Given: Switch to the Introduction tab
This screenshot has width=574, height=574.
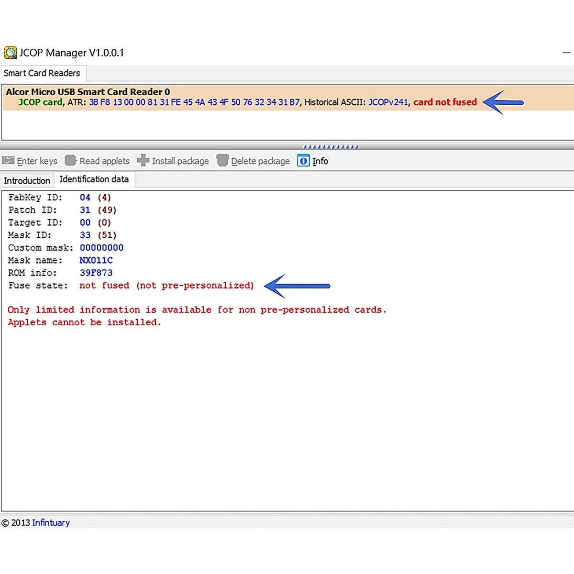Looking at the screenshot, I should (27, 181).
